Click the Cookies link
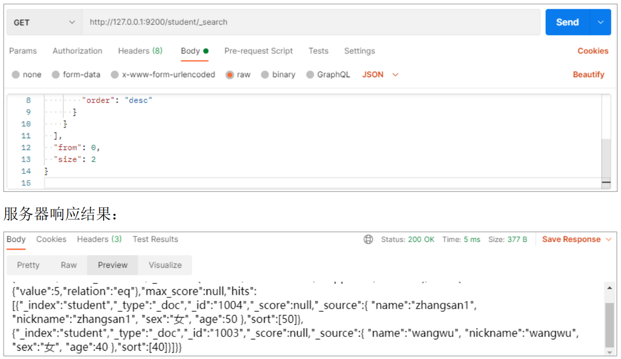 point(593,51)
